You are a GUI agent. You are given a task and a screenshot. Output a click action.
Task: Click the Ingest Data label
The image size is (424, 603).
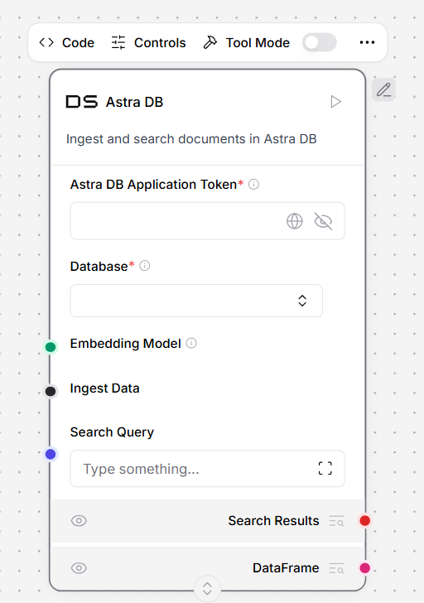pyautogui.click(x=104, y=388)
